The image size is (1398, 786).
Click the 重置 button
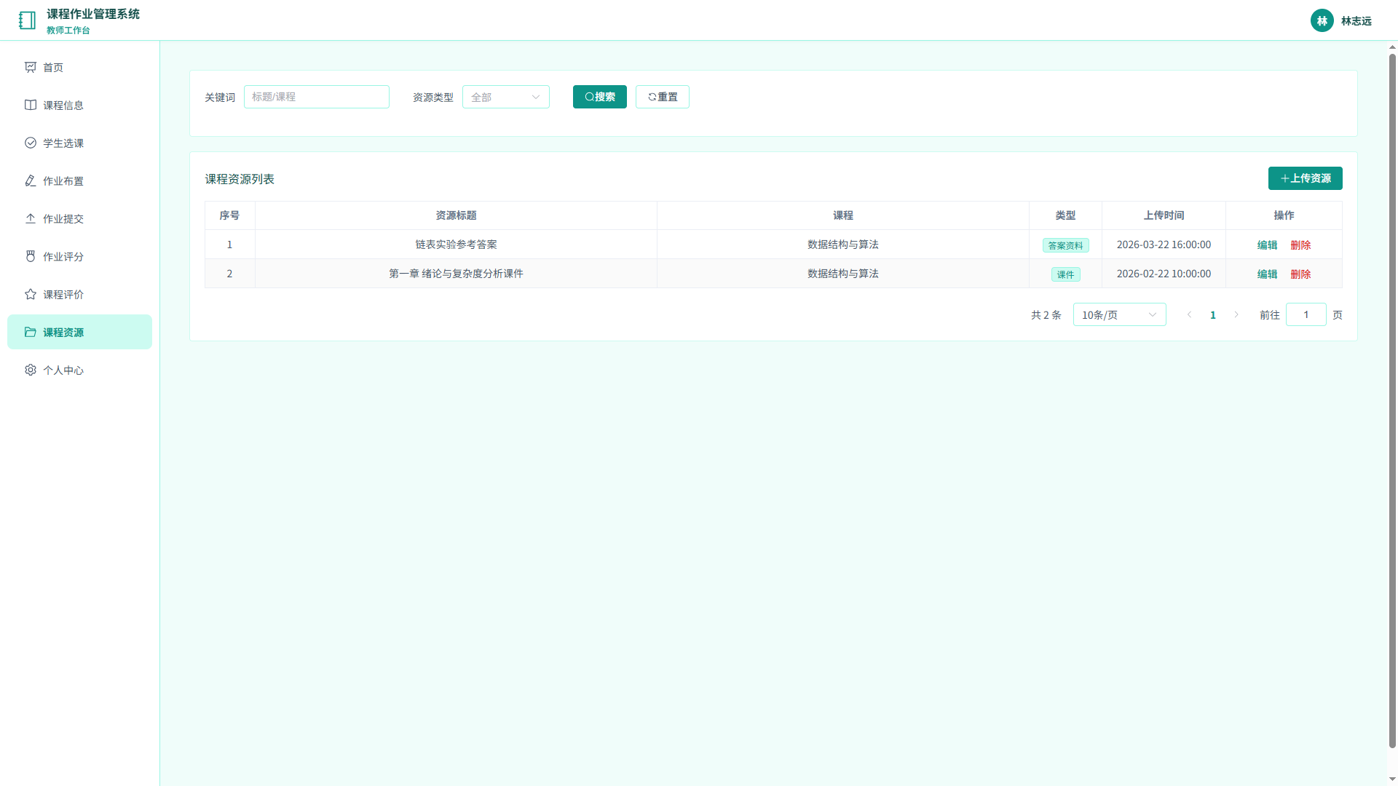pyautogui.click(x=662, y=97)
